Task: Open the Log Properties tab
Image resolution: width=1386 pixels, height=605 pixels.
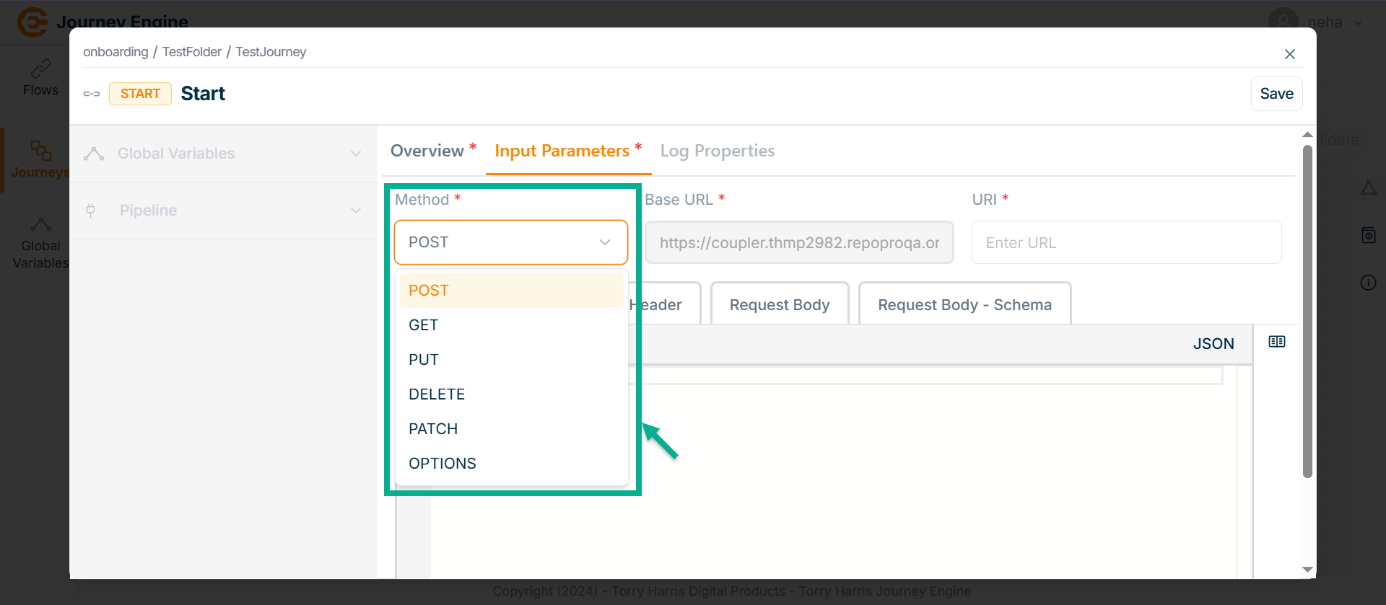Action: 717,151
